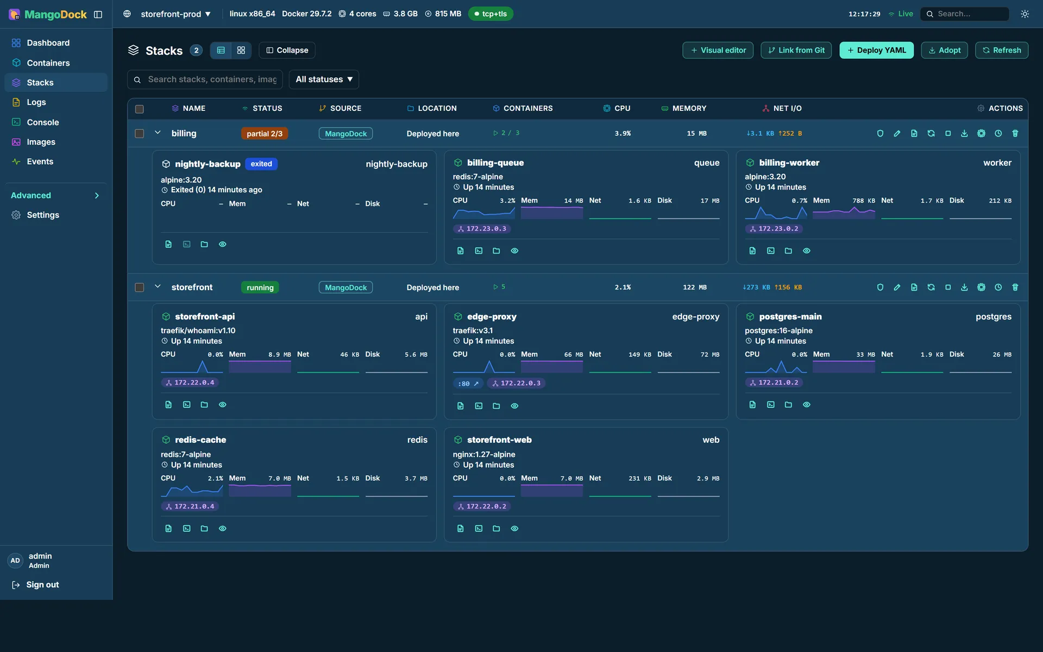Screen dimensions: 1043x652
Task: Focus the stacks search input field
Action: point(205,79)
